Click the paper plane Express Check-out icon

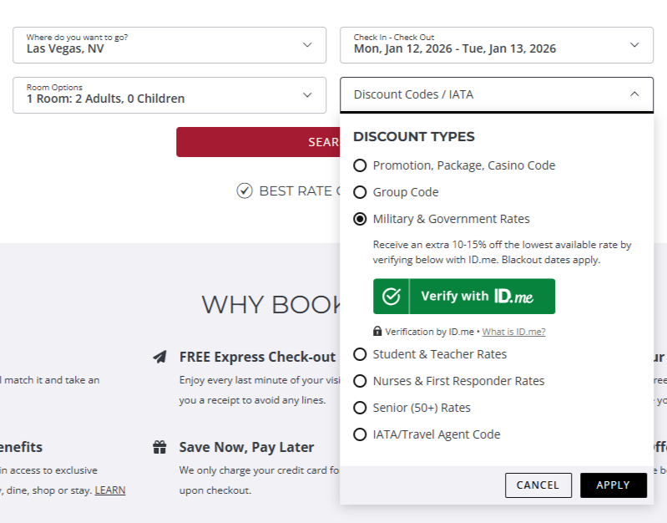(x=159, y=357)
